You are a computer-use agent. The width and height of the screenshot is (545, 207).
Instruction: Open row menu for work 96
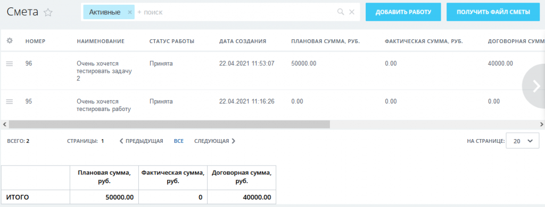click(10, 64)
